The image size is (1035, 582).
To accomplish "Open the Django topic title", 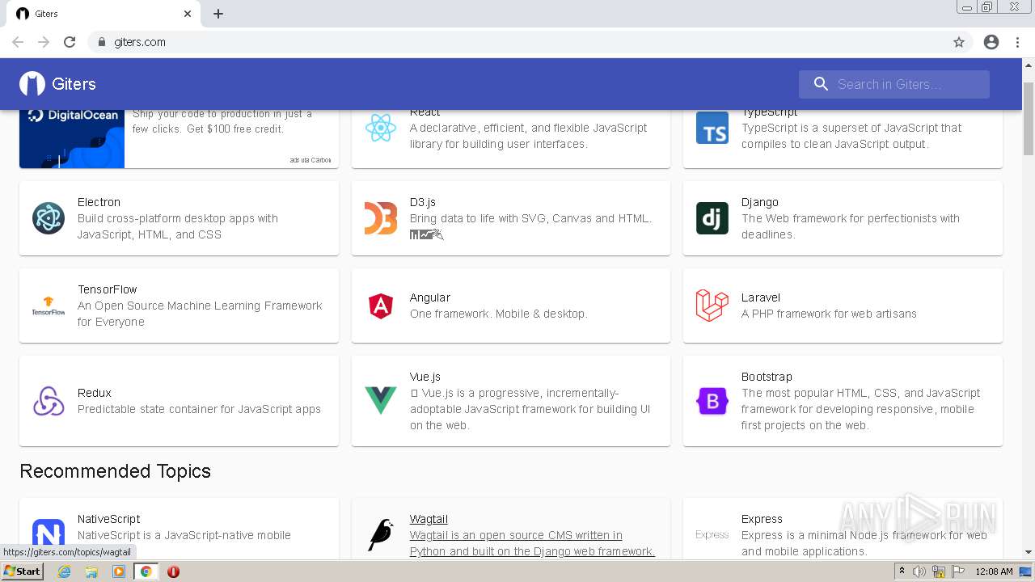I will tap(760, 202).
